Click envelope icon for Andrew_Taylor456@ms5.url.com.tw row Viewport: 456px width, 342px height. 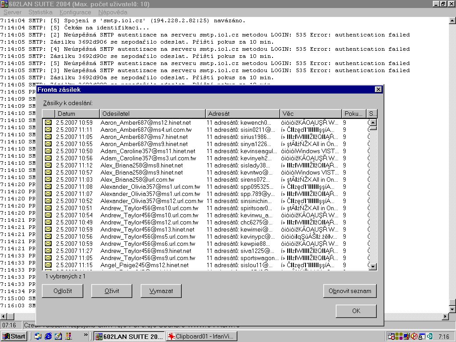[48, 237]
